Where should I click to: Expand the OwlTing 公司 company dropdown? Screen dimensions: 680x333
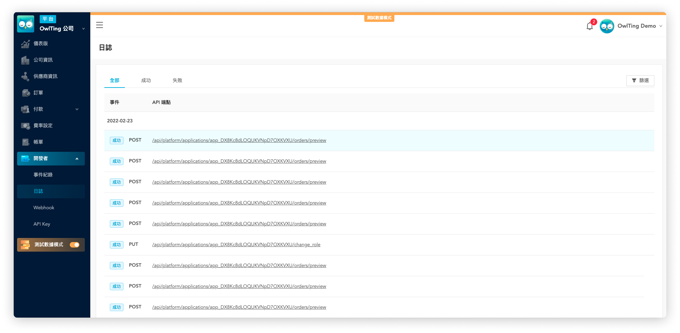click(x=83, y=29)
